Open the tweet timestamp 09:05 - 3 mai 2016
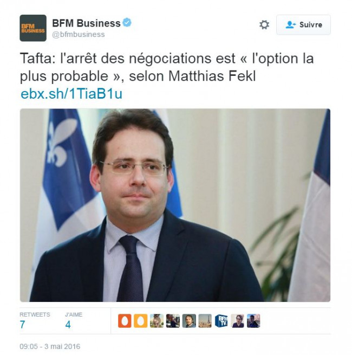 coord(50,346)
